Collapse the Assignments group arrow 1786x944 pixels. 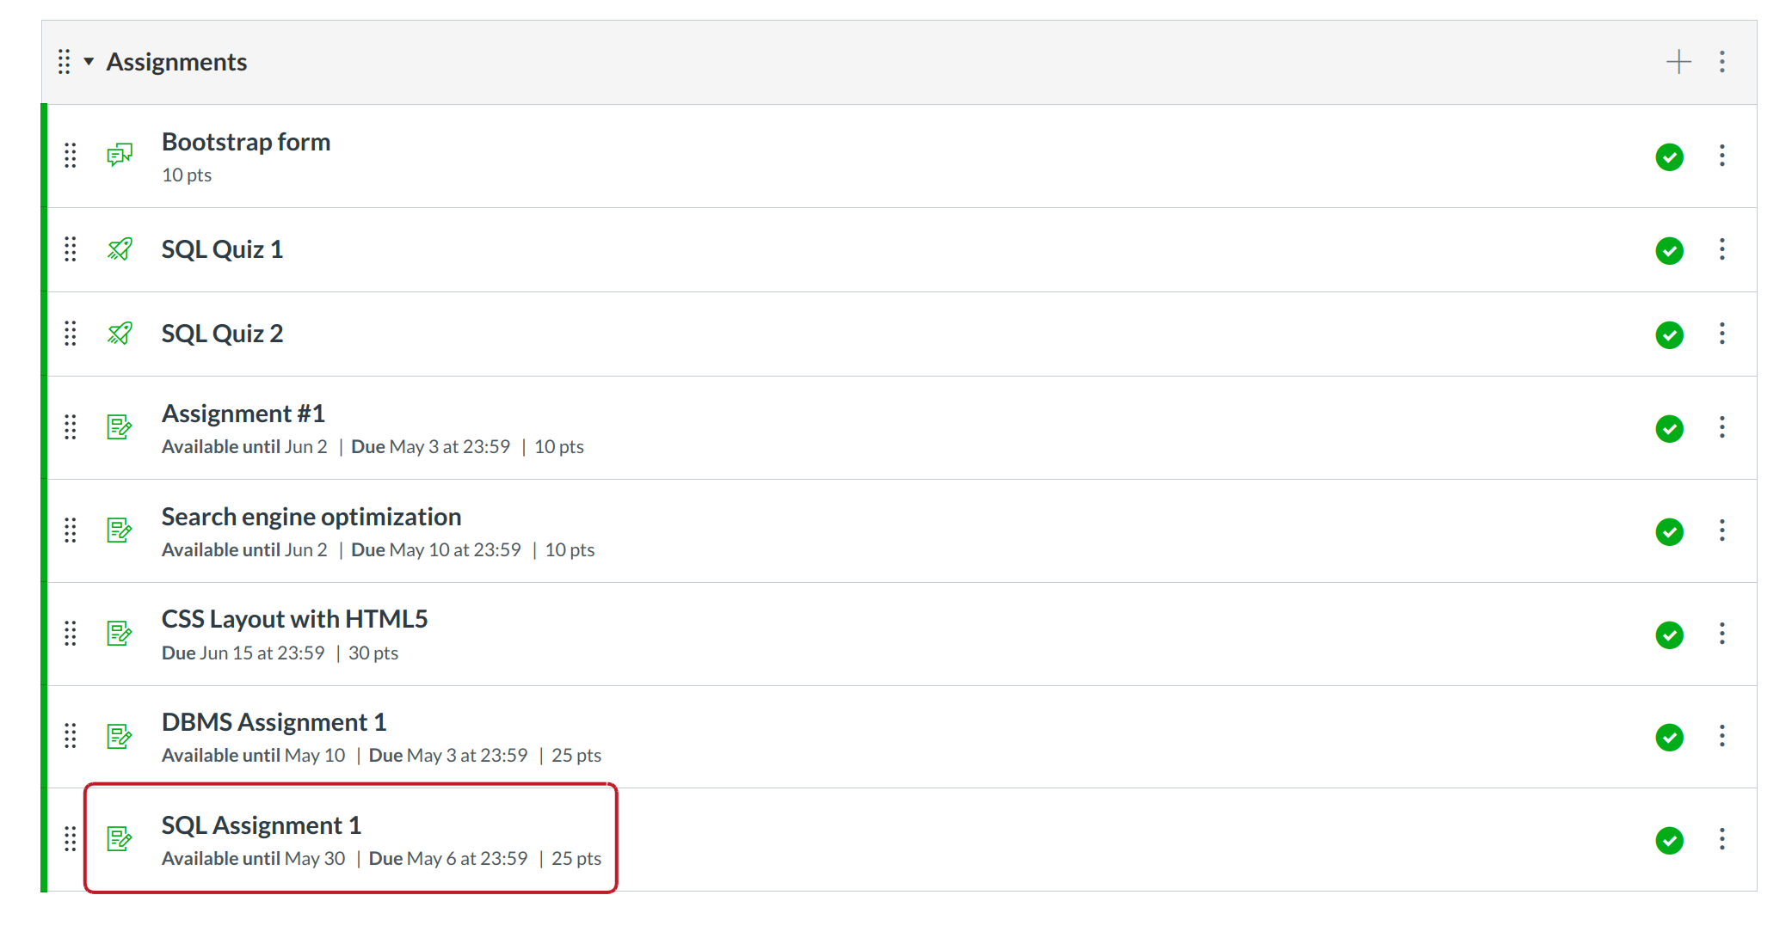pos(89,62)
